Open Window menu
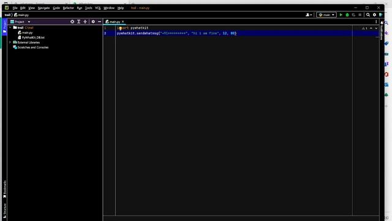392x221 pixels. tap(109, 8)
